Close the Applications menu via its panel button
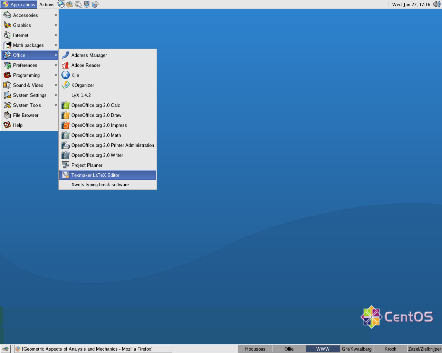 coord(19,4)
